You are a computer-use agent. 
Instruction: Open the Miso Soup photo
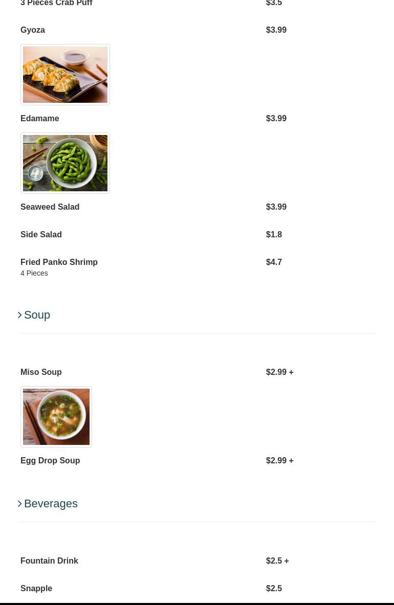coord(56,417)
